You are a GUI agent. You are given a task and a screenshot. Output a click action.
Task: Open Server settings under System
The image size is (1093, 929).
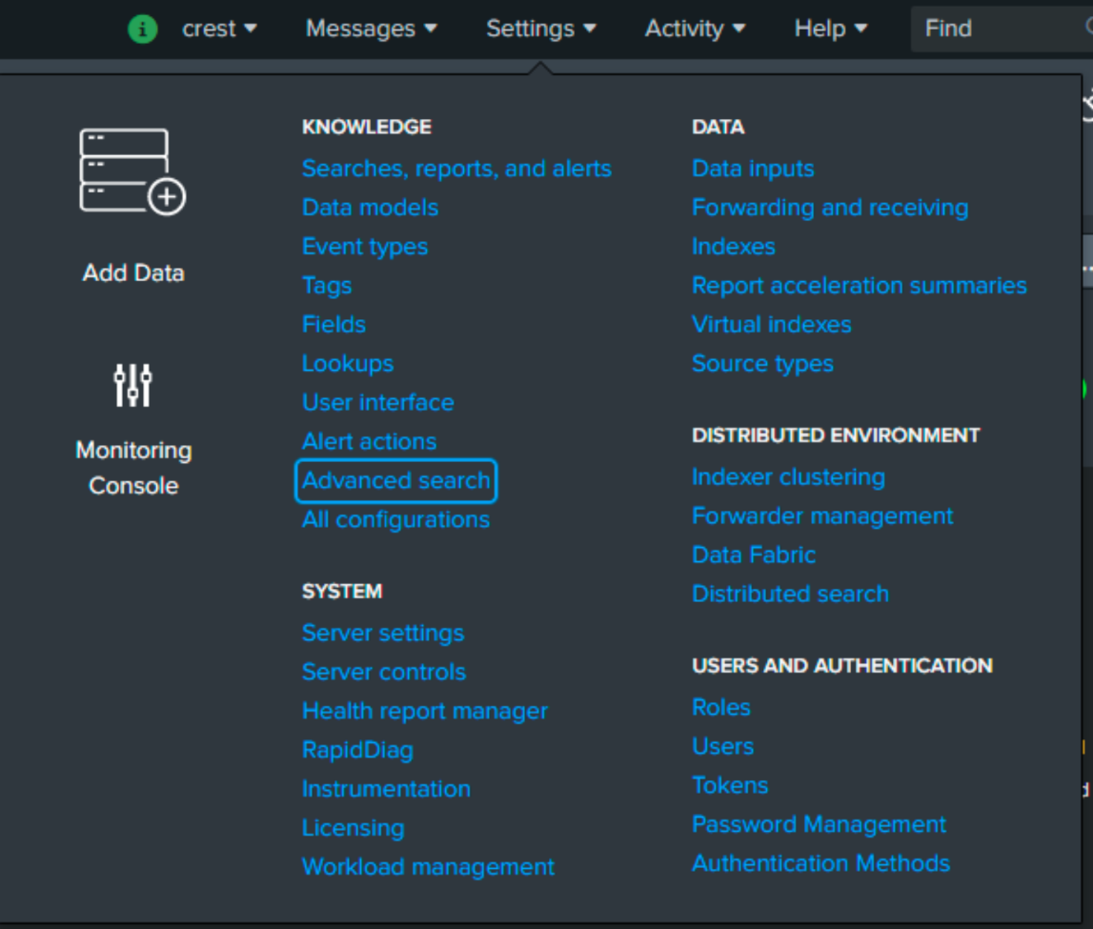click(x=382, y=633)
